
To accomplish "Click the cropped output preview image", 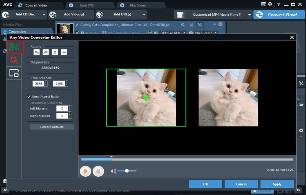I will coord(228,98).
